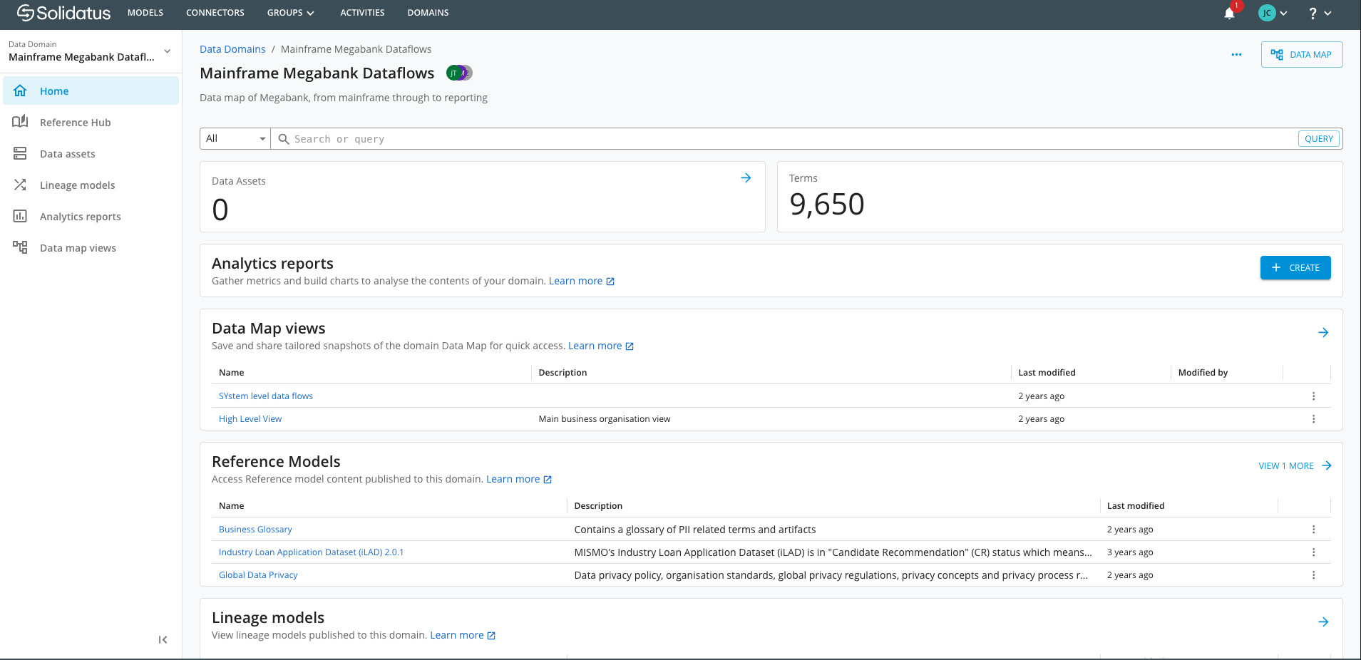Image resolution: width=1361 pixels, height=660 pixels.
Task: Follow the Data Domains breadcrumb link
Action: pos(232,49)
